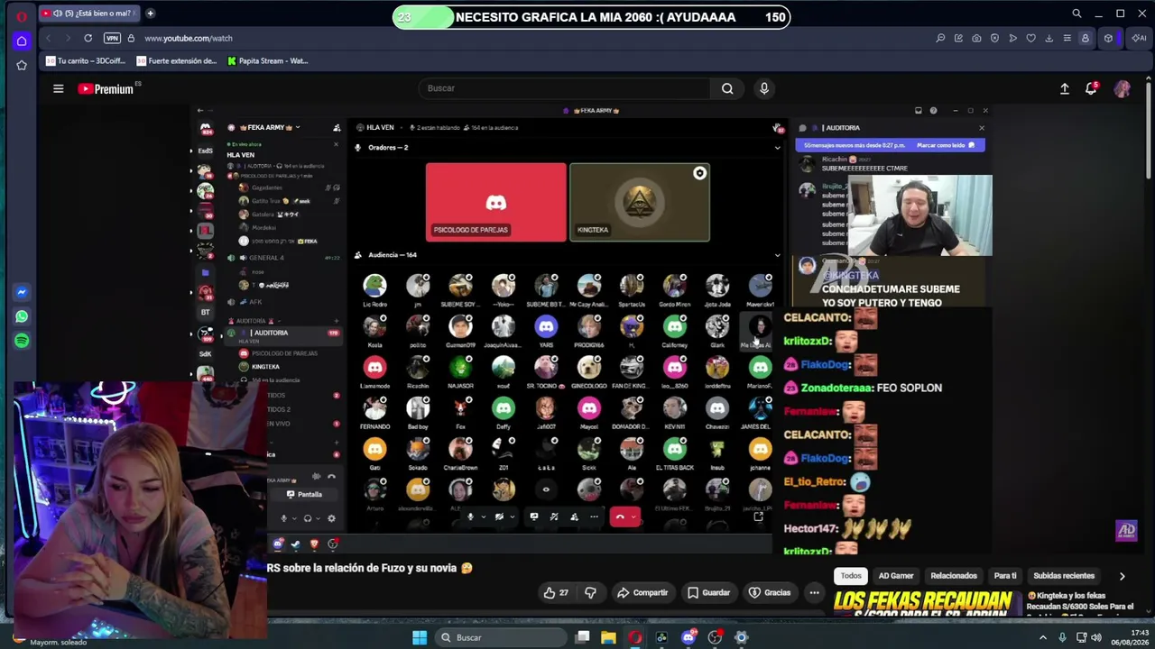Open the 'Fuerte extensión de...' bookmark
This screenshot has height=649, width=1155.
click(x=177, y=61)
